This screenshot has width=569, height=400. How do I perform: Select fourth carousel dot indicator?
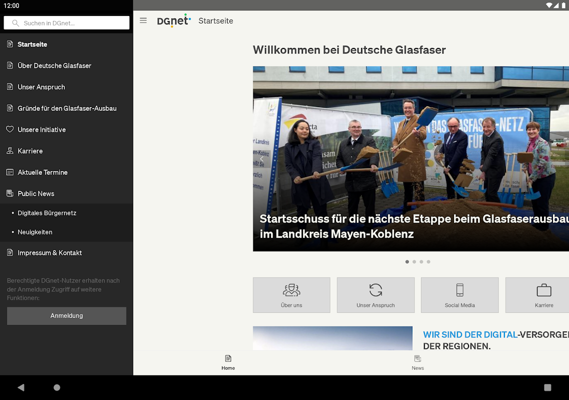point(428,261)
